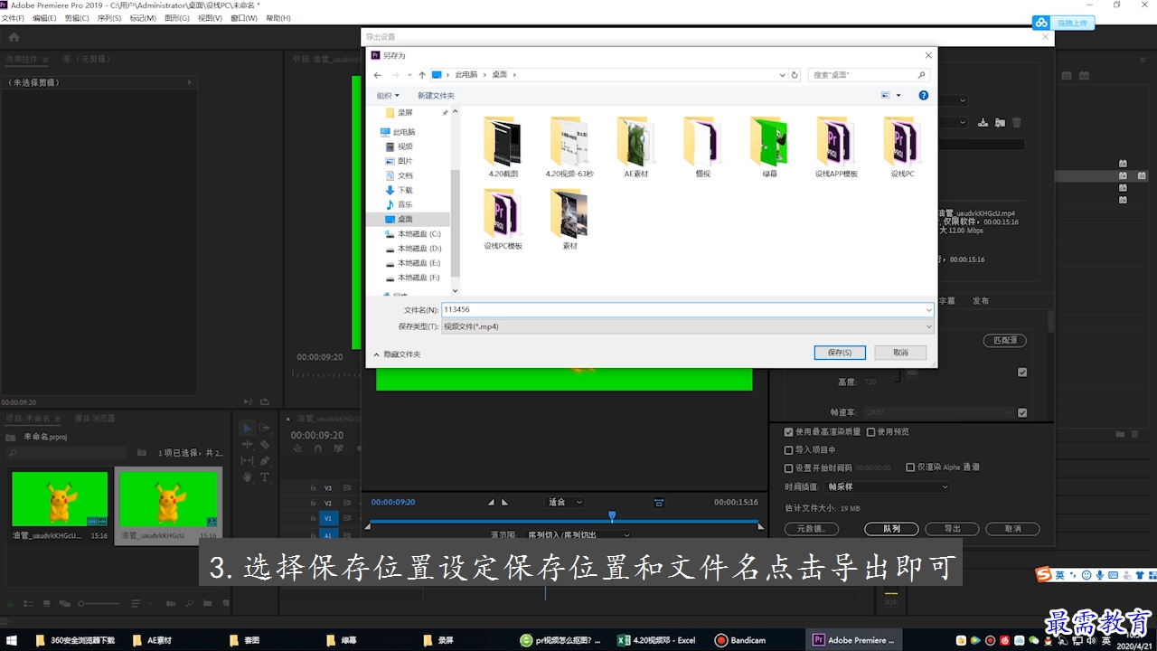Open 绿幕 folder in Save As
Screen dimensions: 1157x651
[x=769, y=147]
